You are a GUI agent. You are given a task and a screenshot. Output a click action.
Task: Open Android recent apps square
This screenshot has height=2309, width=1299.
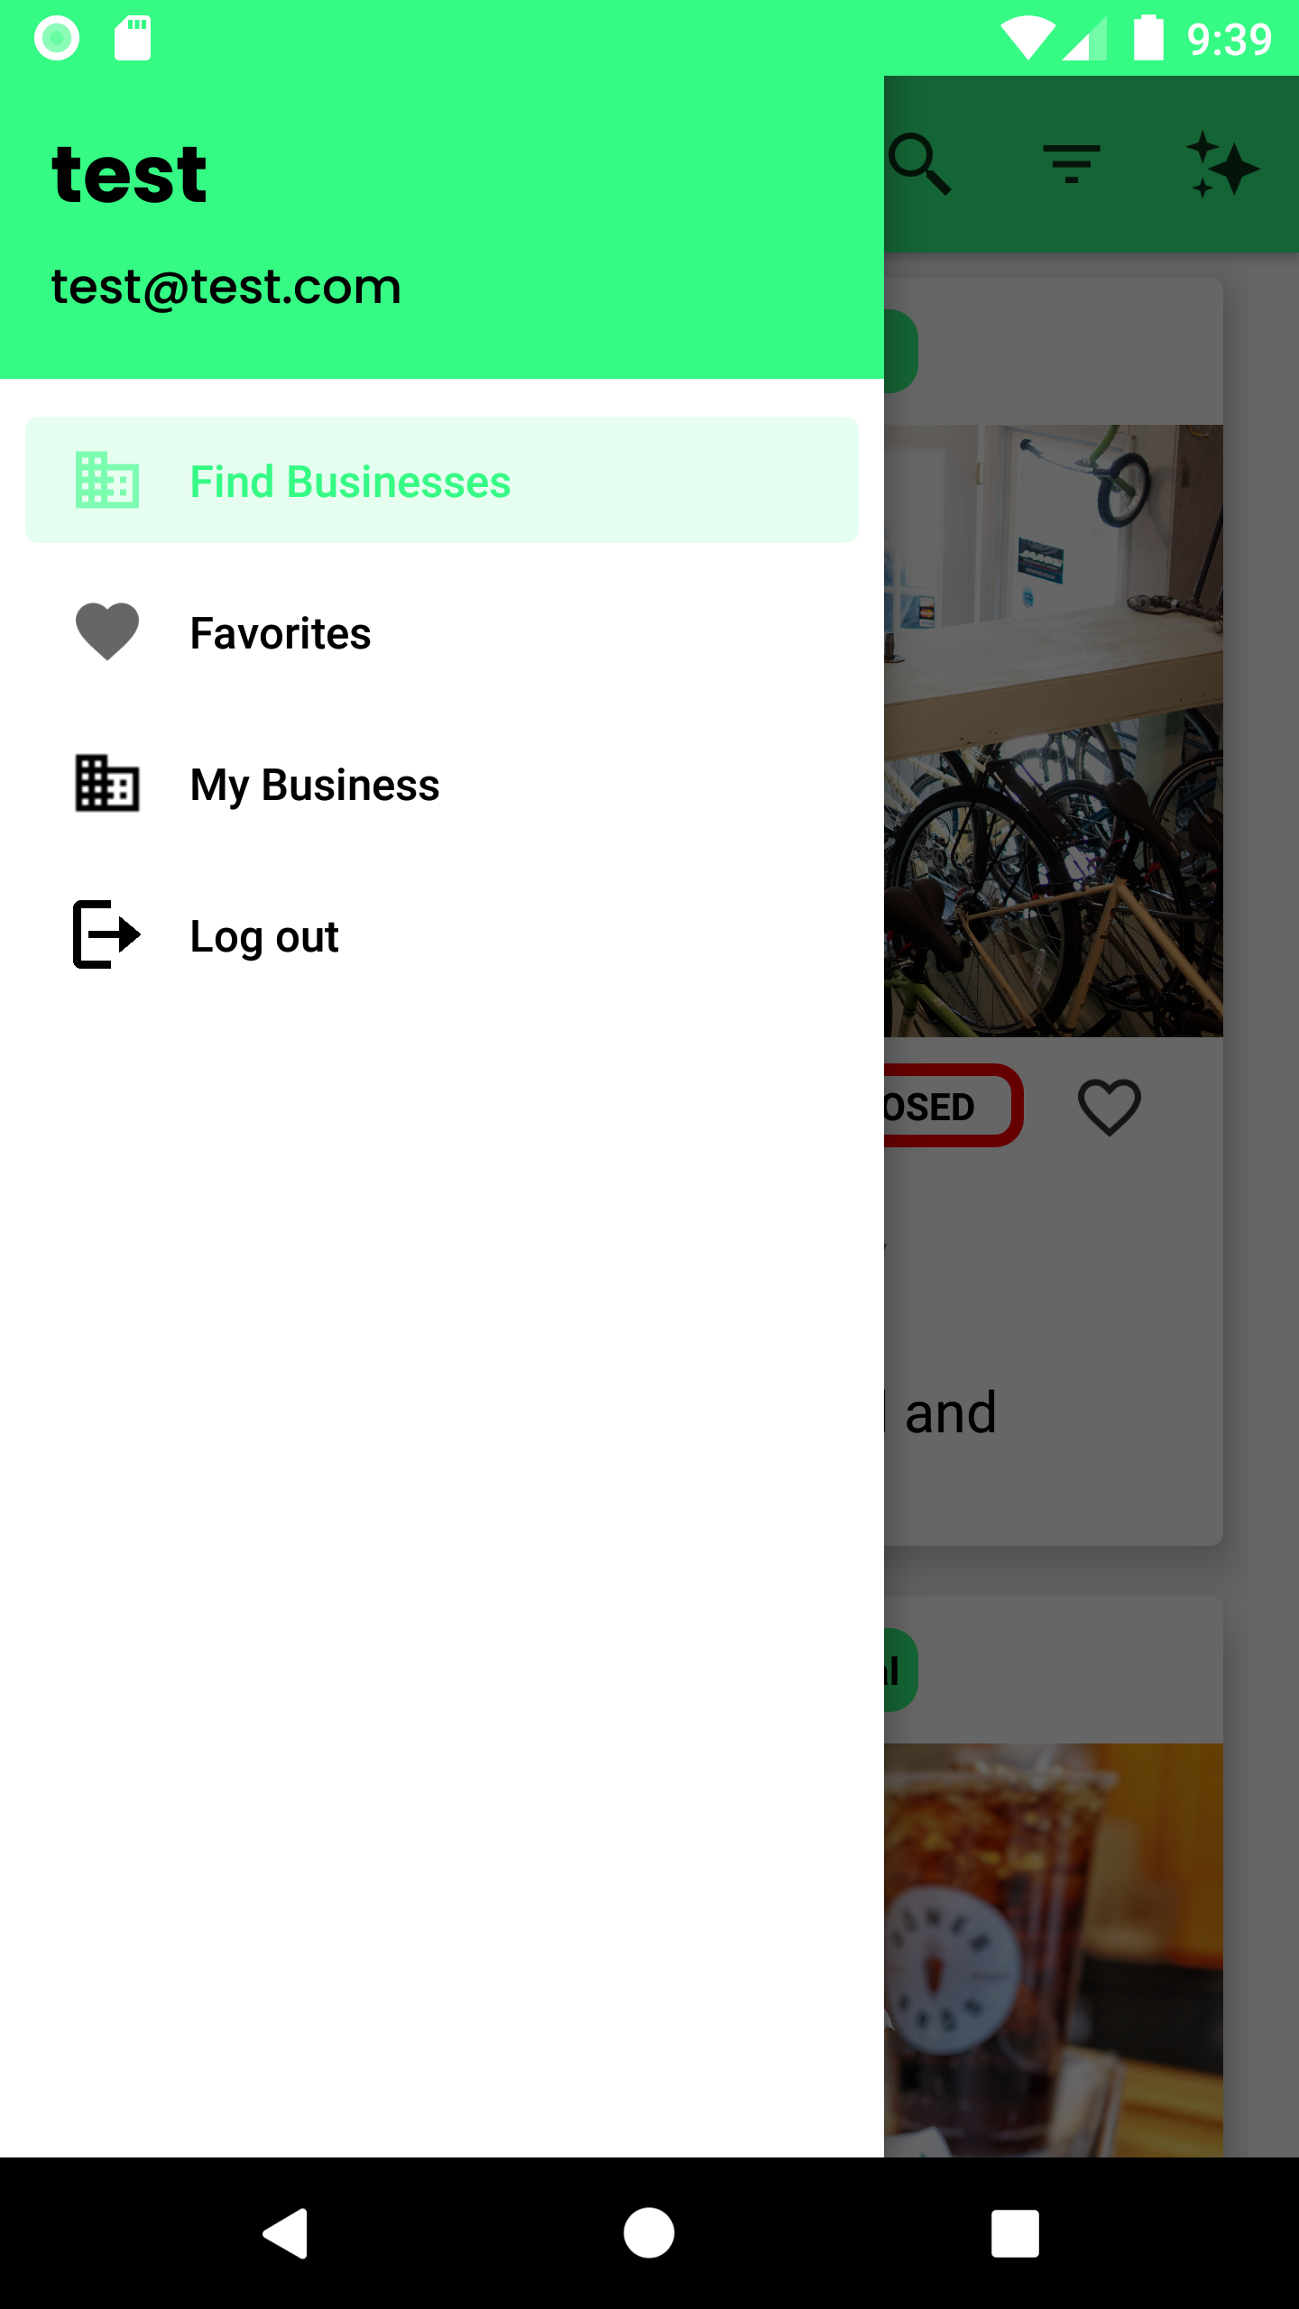(x=1015, y=2233)
